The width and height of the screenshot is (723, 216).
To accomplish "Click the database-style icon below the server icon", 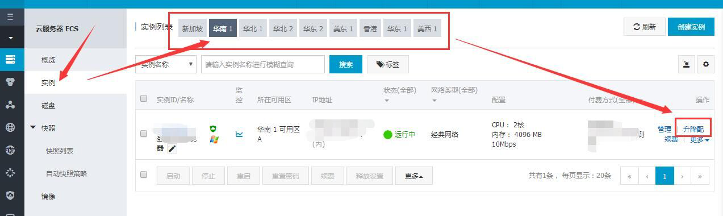I will [10, 82].
